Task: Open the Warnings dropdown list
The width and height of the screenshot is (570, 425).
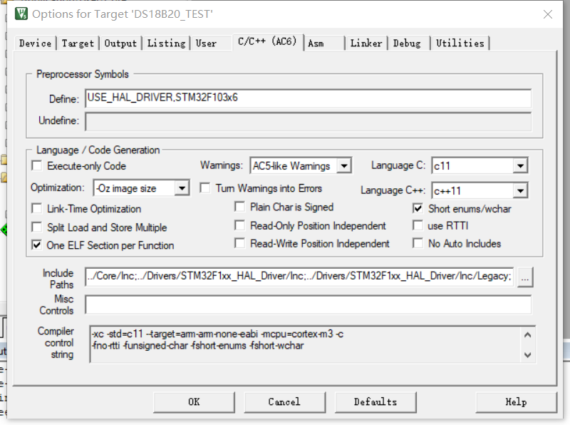Action: coord(344,166)
